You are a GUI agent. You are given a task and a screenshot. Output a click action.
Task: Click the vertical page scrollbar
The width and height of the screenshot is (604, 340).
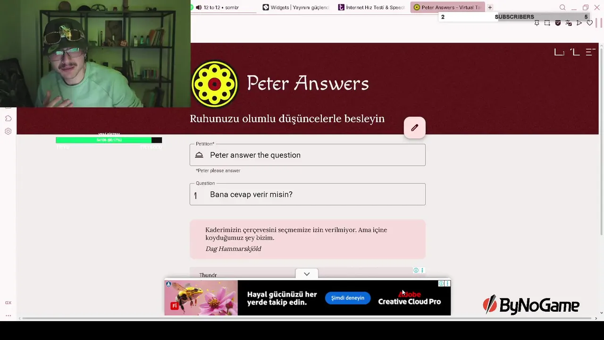click(601, 142)
